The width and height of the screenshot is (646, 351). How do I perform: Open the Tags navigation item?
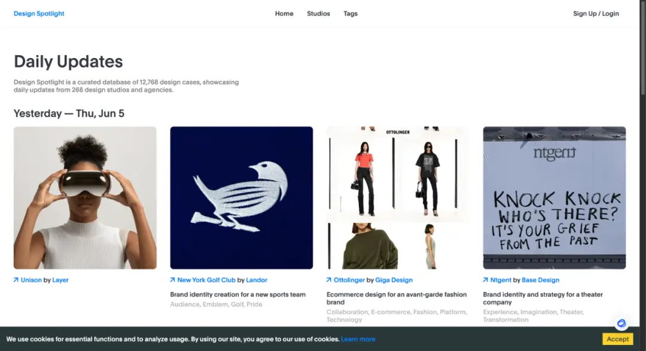[351, 14]
